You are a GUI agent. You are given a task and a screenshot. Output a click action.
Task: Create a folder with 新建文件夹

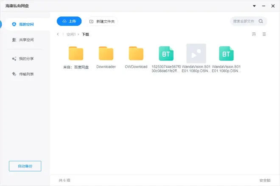point(102,21)
